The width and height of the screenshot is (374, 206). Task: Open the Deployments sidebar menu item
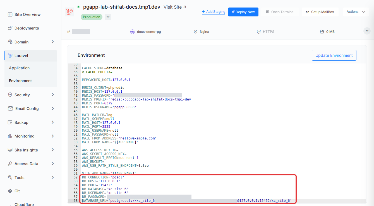(x=30, y=28)
